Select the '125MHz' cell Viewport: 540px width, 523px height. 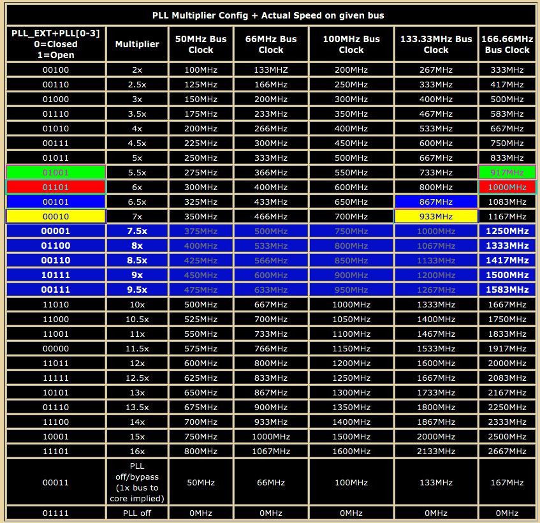[201, 85]
